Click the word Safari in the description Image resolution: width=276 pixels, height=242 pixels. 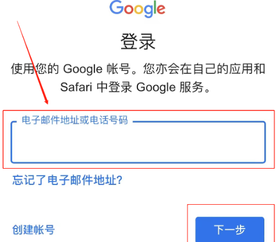(x=76, y=87)
